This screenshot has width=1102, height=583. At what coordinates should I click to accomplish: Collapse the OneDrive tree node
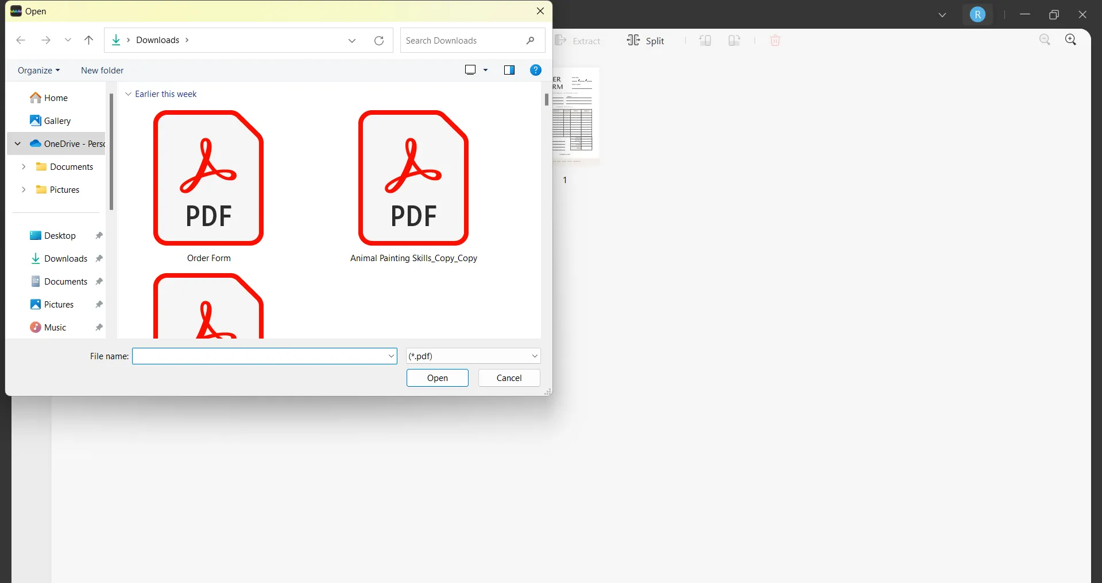coord(18,144)
